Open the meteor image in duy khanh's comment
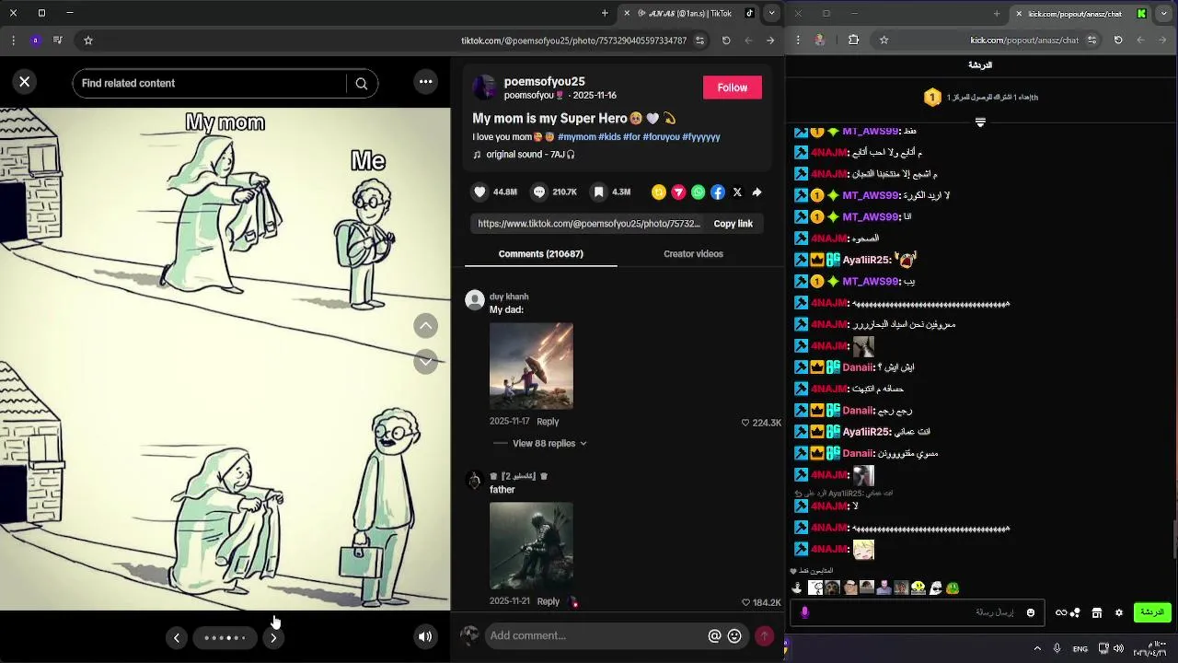Image resolution: width=1178 pixels, height=663 pixels. click(x=531, y=366)
